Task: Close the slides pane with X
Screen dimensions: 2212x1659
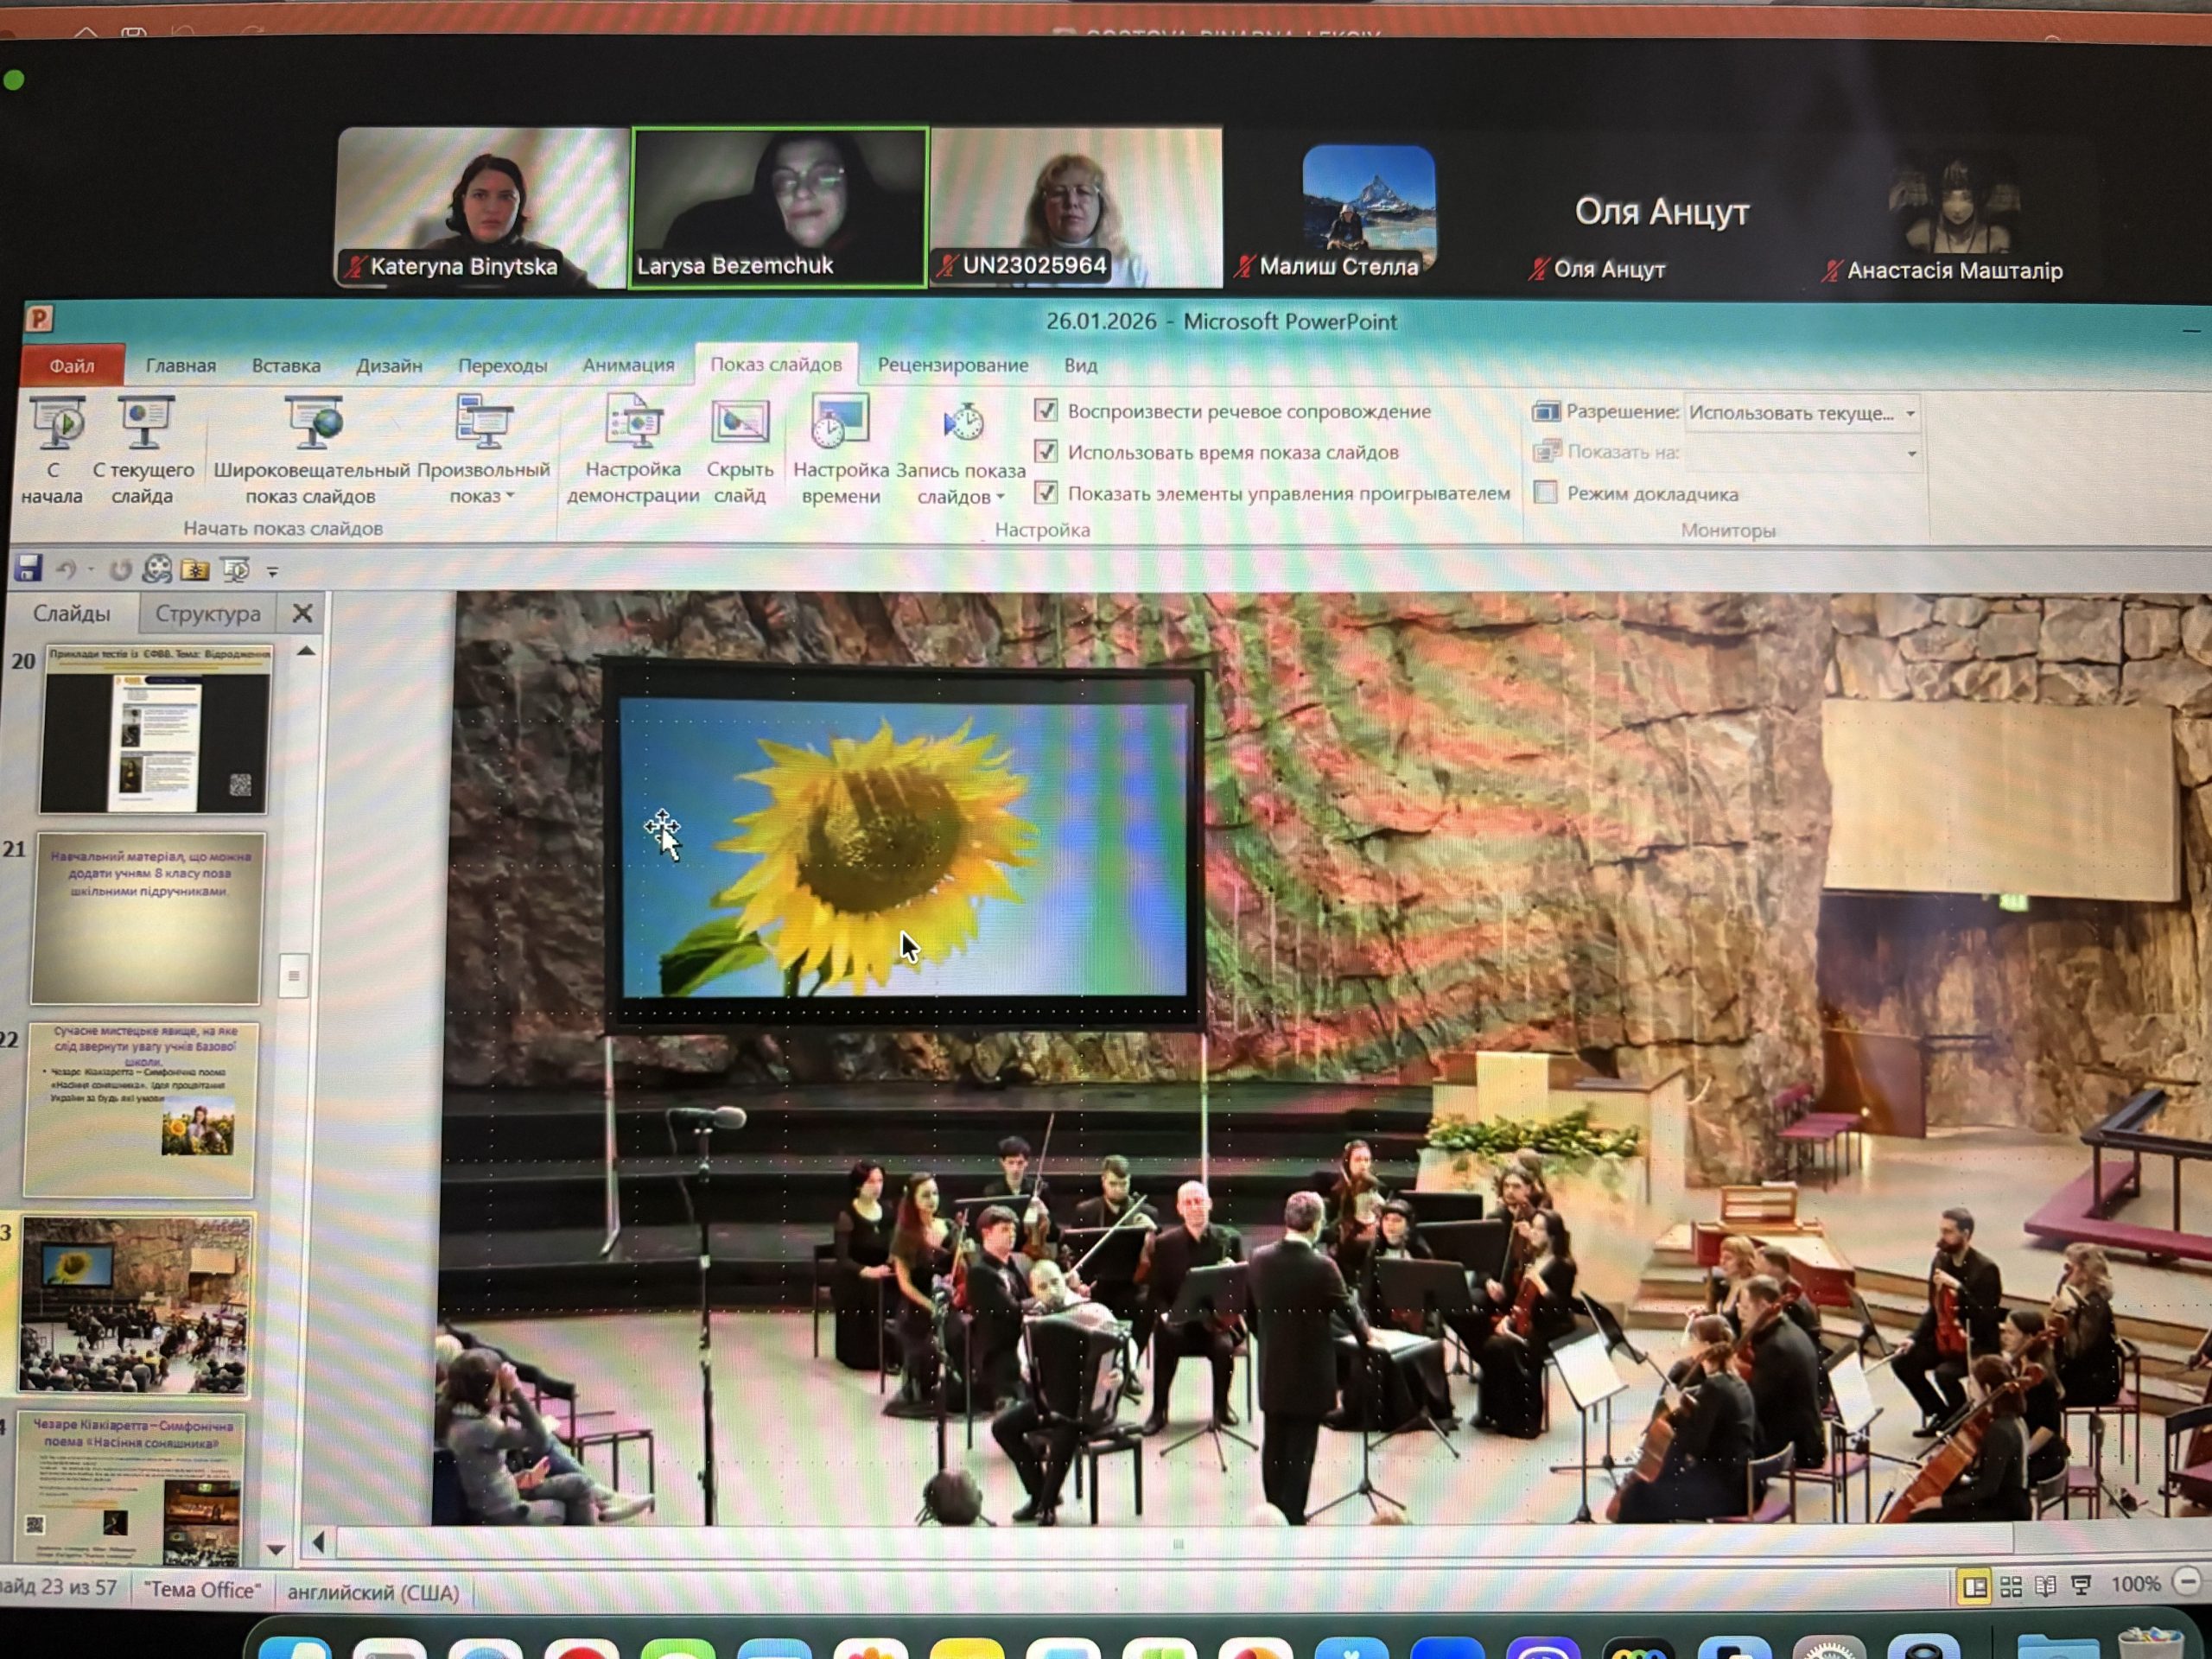Action: (302, 614)
